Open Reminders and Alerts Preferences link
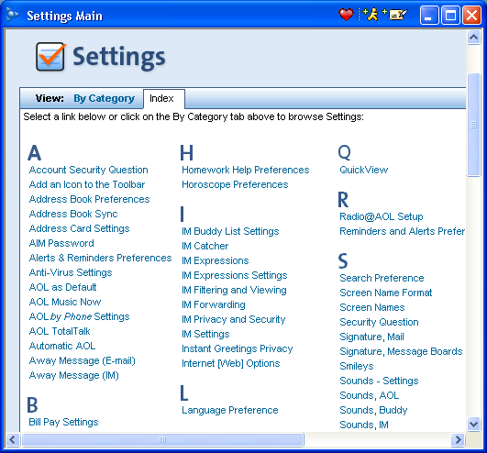The image size is (487, 453). click(403, 231)
